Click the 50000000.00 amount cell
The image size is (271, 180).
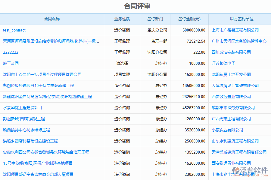(194, 30)
